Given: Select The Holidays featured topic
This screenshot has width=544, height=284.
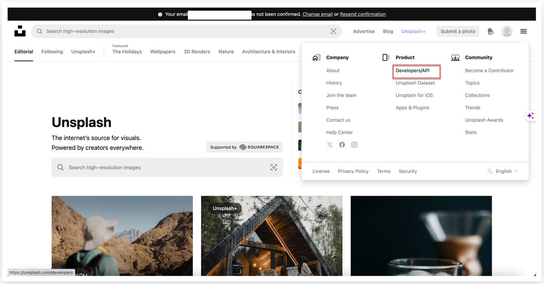Looking at the screenshot, I should pyautogui.click(x=127, y=52).
